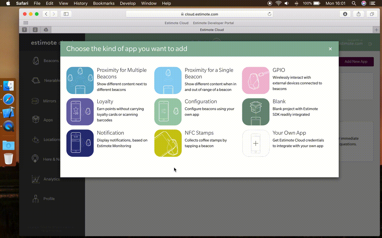Image resolution: width=382 pixels, height=238 pixels.
Task: Open Safari from the Dock
Action: tap(8, 99)
